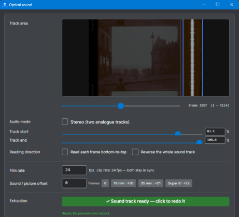This screenshot has height=217, width=239.
Task: Focus the Sound / picture offset field
Action: pyautogui.click(x=74, y=183)
